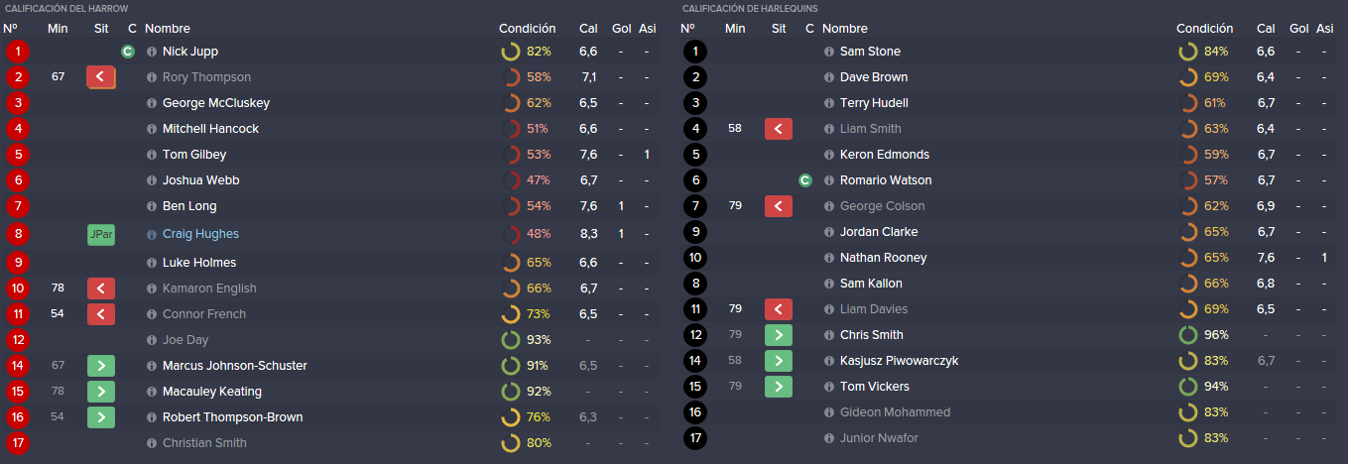Open Tom Gilbey's player profile
The height and width of the screenshot is (464, 1348).
click(194, 155)
